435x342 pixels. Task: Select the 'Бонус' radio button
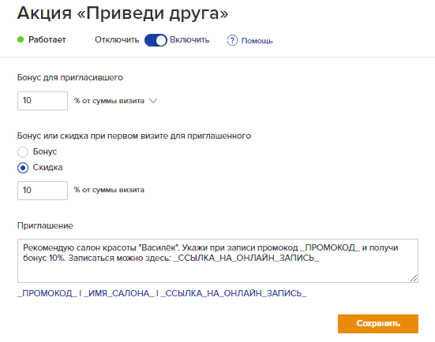pyautogui.click(x=23, y=152)
